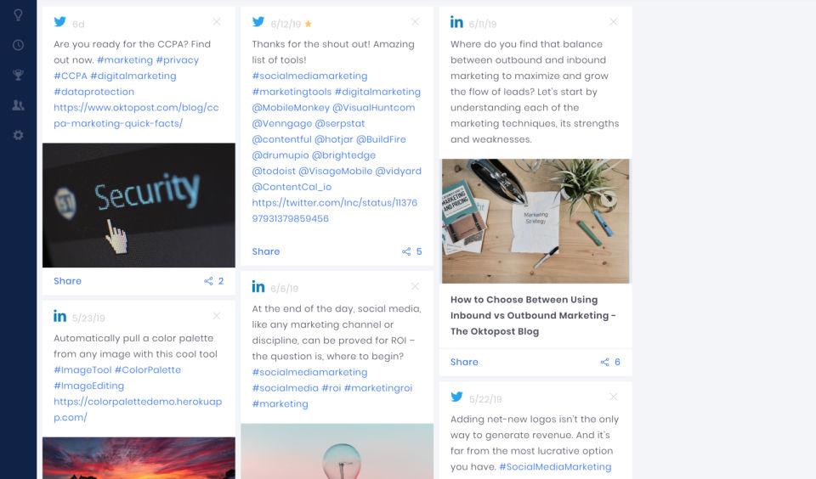Screen dimensions: 816x479
Task: Open the colorpalettedemo.herokuapp.com link
Action: point(138,409)
